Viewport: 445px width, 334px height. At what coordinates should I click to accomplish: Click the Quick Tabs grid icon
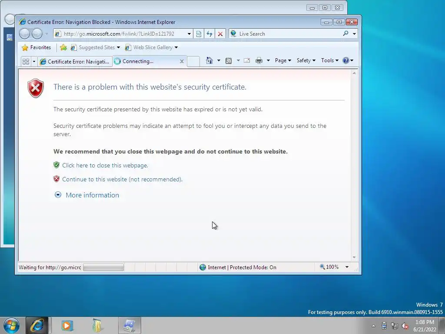pyautogui.click(x=26, y=61)
